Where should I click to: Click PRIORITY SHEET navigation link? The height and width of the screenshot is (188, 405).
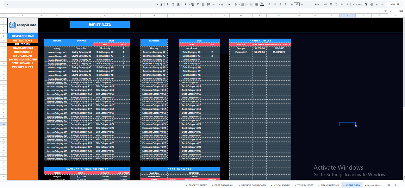(x=22, y=67)
